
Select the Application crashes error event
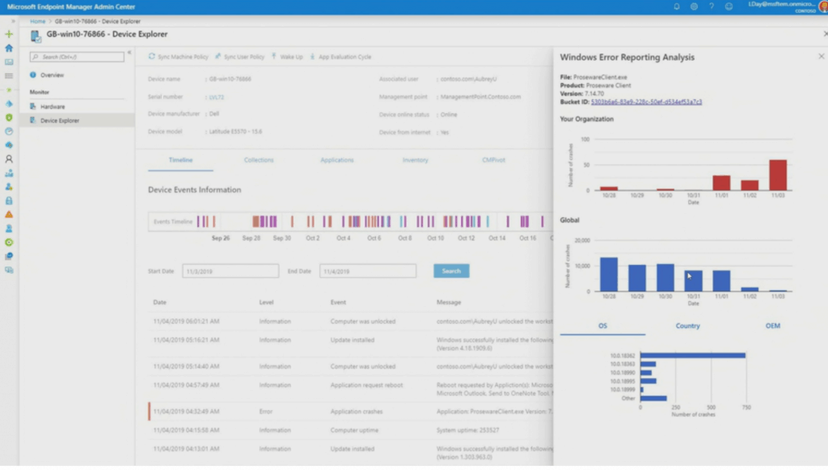[x=351, y=411]
